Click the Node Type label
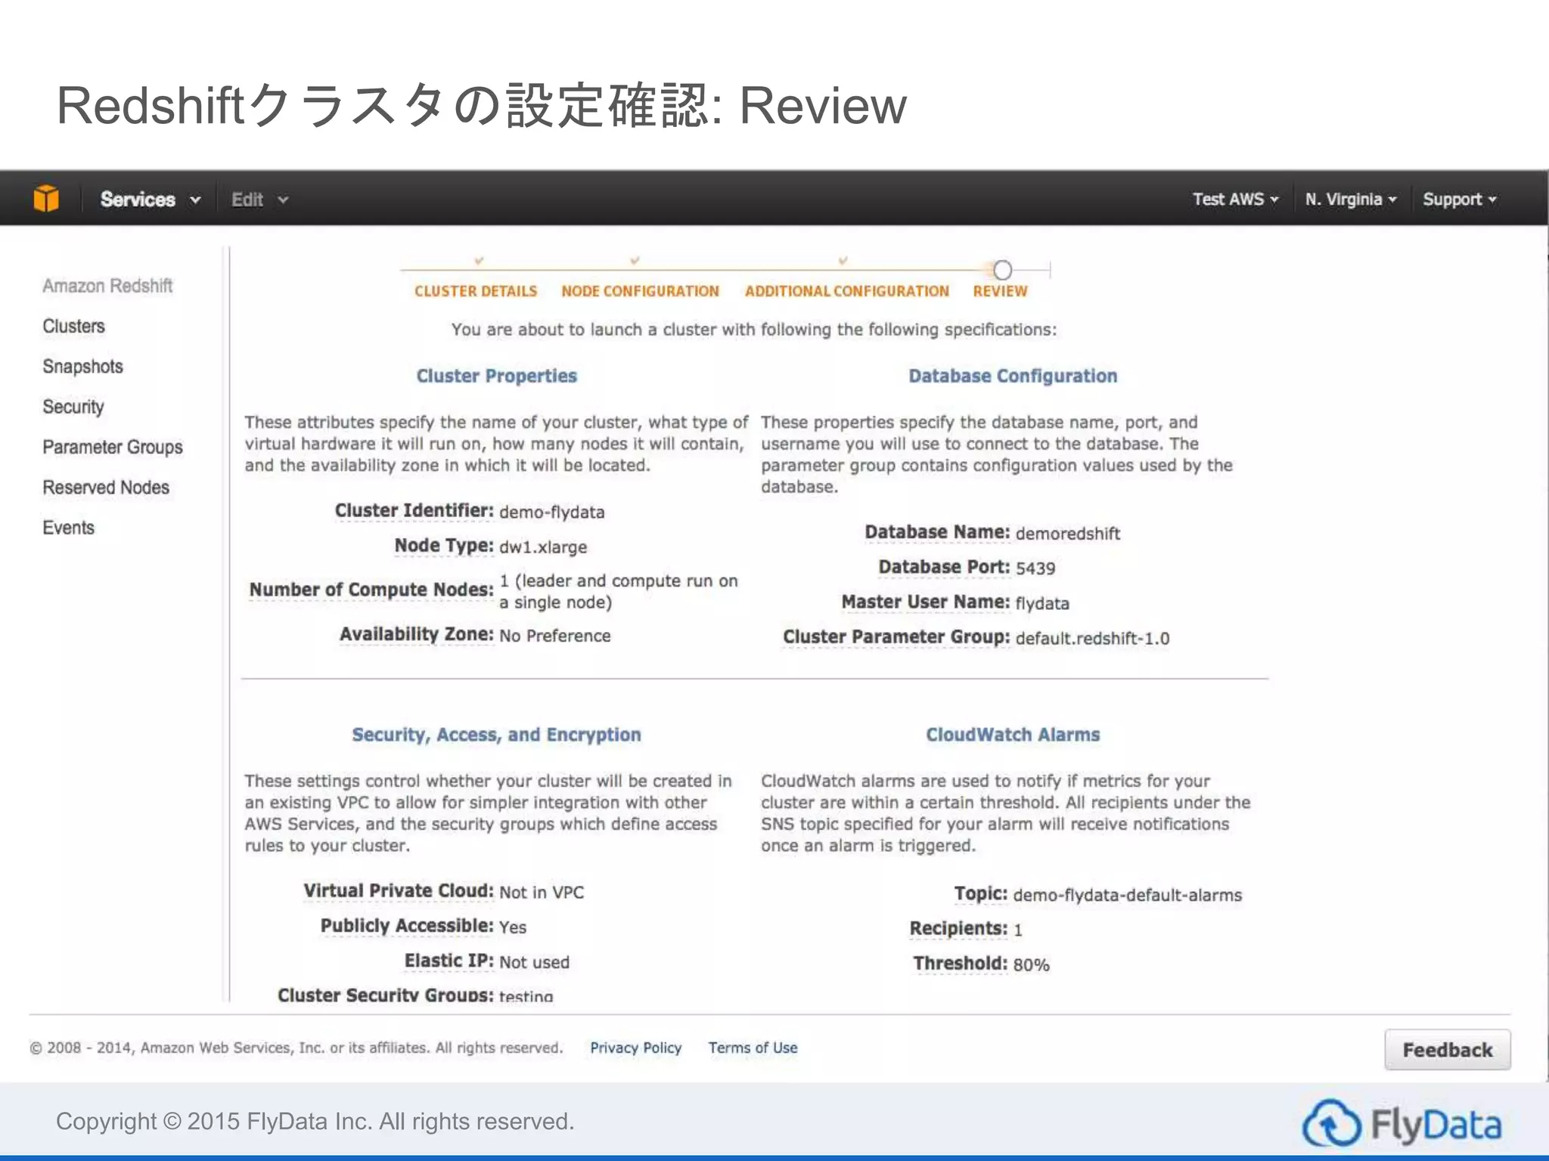 [444, 546]
